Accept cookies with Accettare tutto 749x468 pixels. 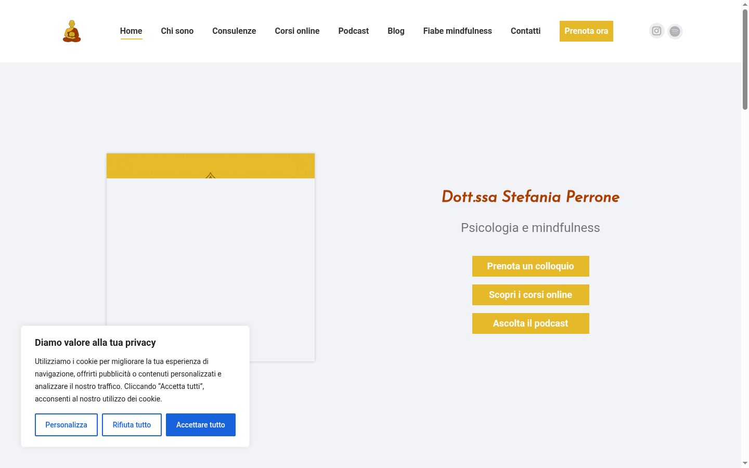click(201, 425)
